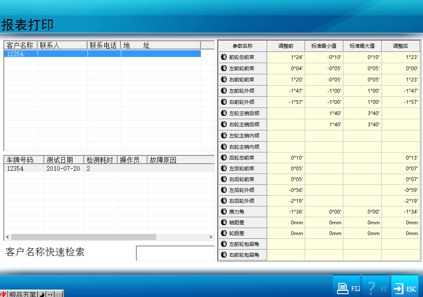Click the F12 print report button
Screen dimensions: 423x297
[x=347, y=288]
